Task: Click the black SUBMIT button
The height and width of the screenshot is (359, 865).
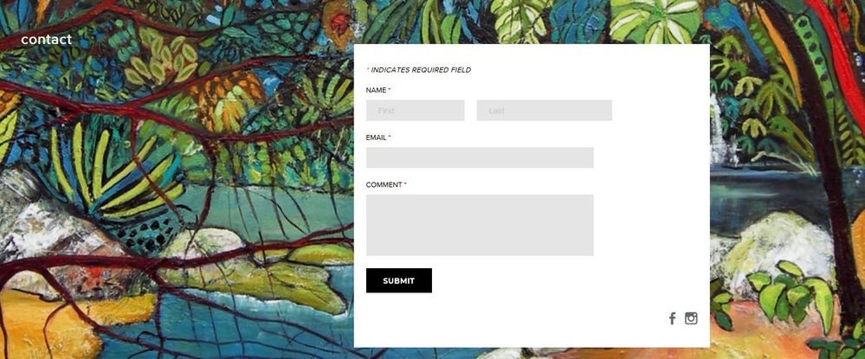Action: tap(399, 280)
